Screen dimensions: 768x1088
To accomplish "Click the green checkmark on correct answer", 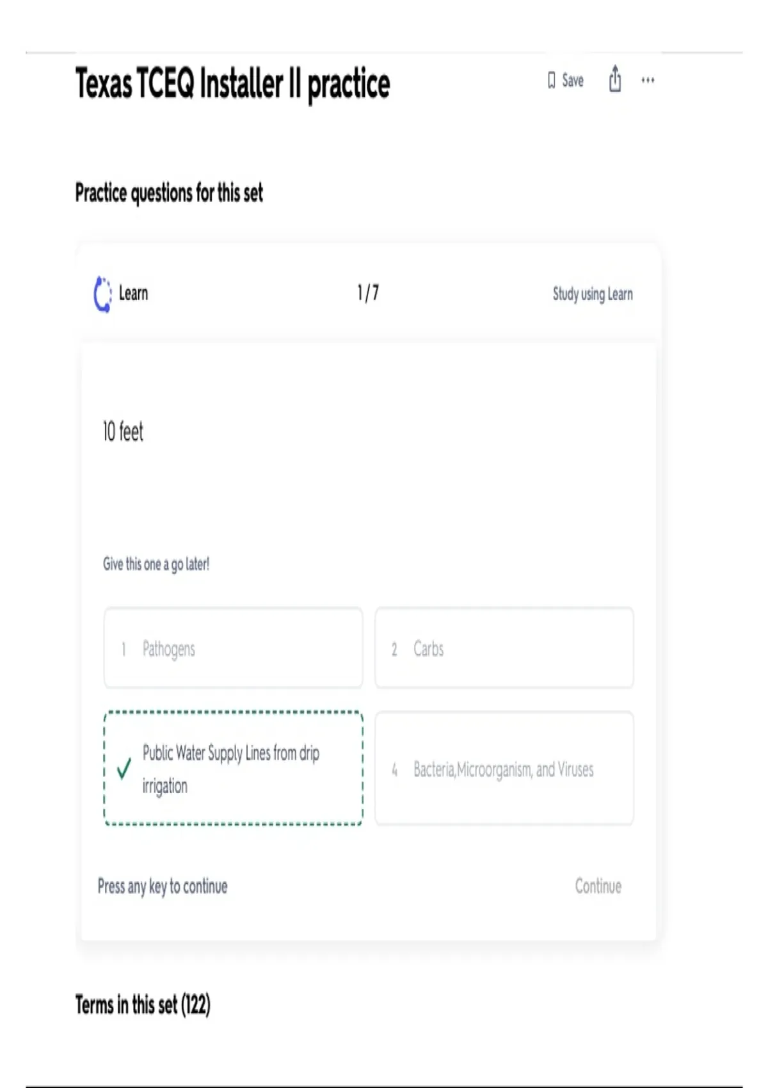I will [124, 769].
